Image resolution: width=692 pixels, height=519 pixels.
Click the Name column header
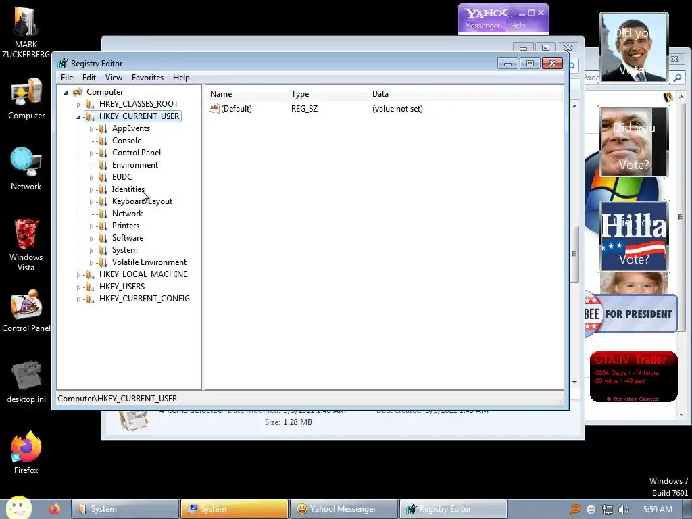pos(246,93)
